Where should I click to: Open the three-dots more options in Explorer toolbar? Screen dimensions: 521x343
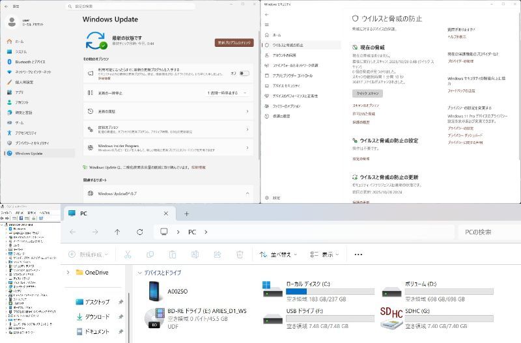click(358, 254)
